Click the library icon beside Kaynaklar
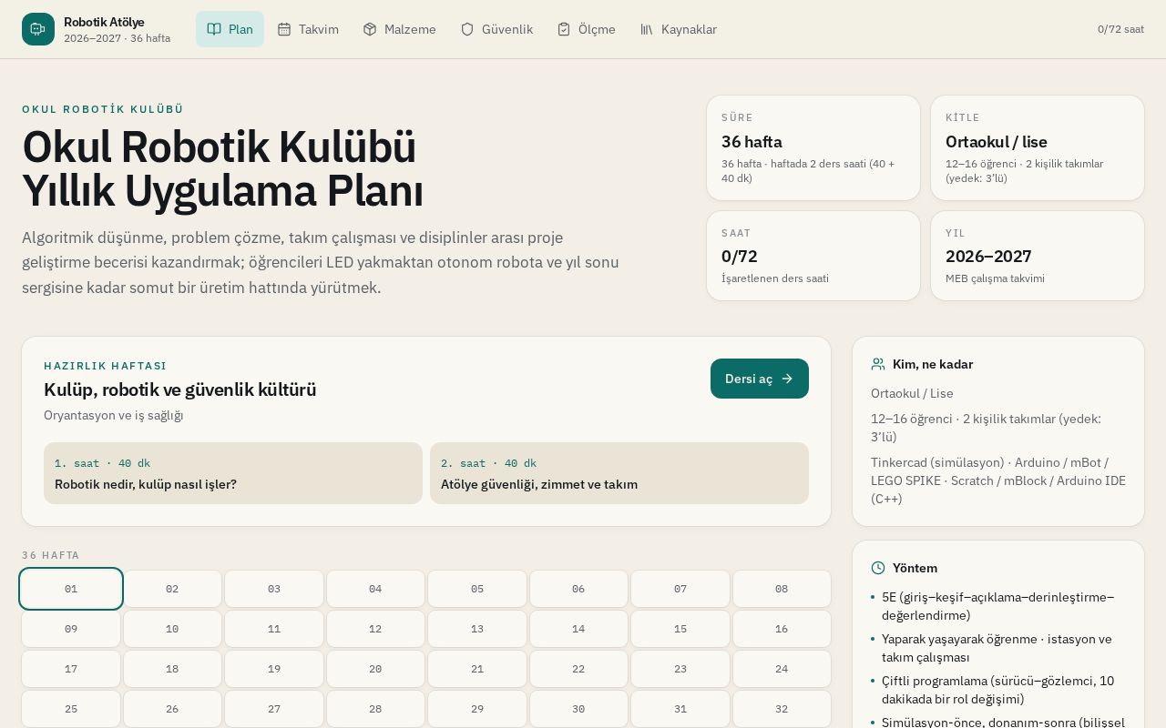 click(647, 29)
